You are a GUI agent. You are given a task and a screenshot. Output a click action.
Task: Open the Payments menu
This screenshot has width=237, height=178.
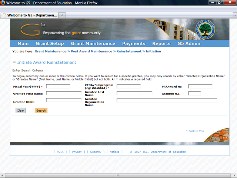pos(134,43)
